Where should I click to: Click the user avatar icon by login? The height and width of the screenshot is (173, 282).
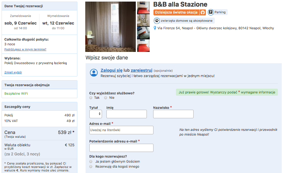pyautogui.click(x=94, y=73)
